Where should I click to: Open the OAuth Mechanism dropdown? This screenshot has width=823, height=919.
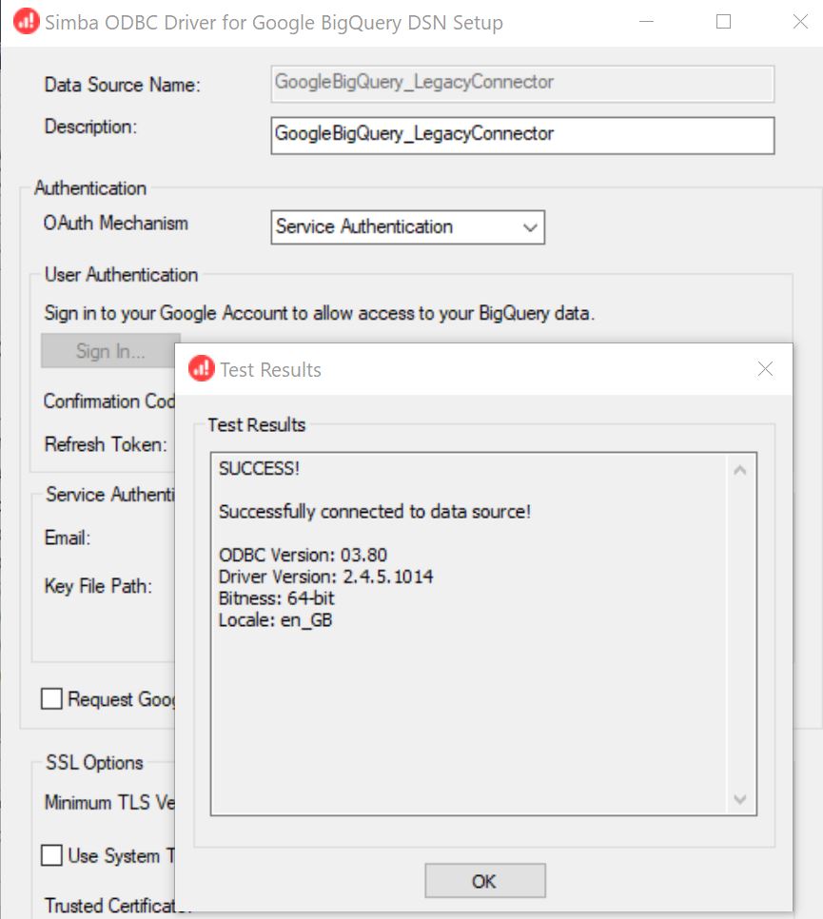[x=407, y=227]
